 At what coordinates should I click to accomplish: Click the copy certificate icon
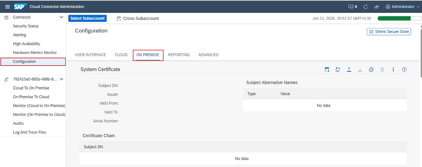pos(371,70)
